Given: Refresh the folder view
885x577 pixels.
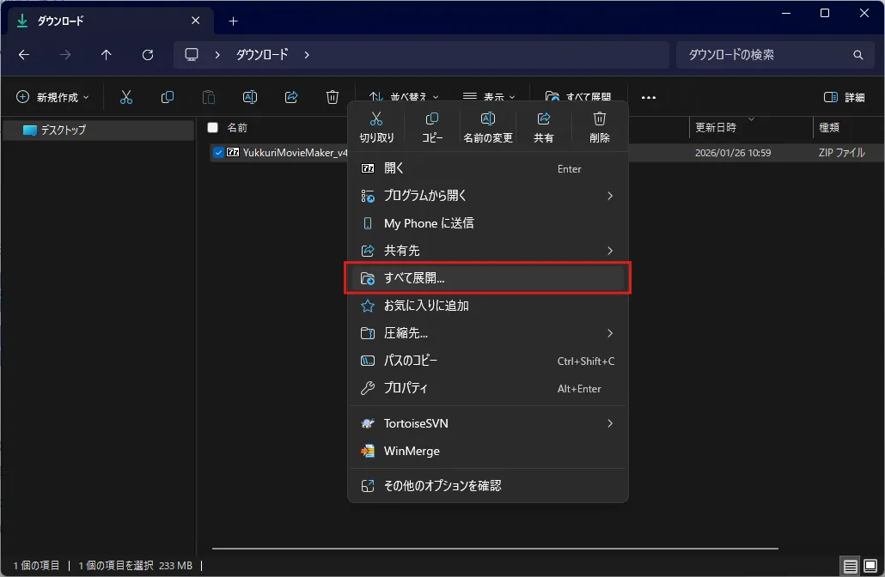Looking at the screenshot, I should click(x=147, y=55).
